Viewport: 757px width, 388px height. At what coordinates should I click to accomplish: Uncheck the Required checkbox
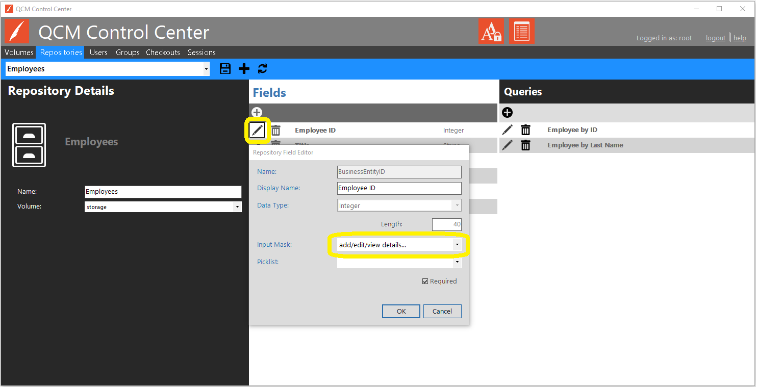(425, 281)
